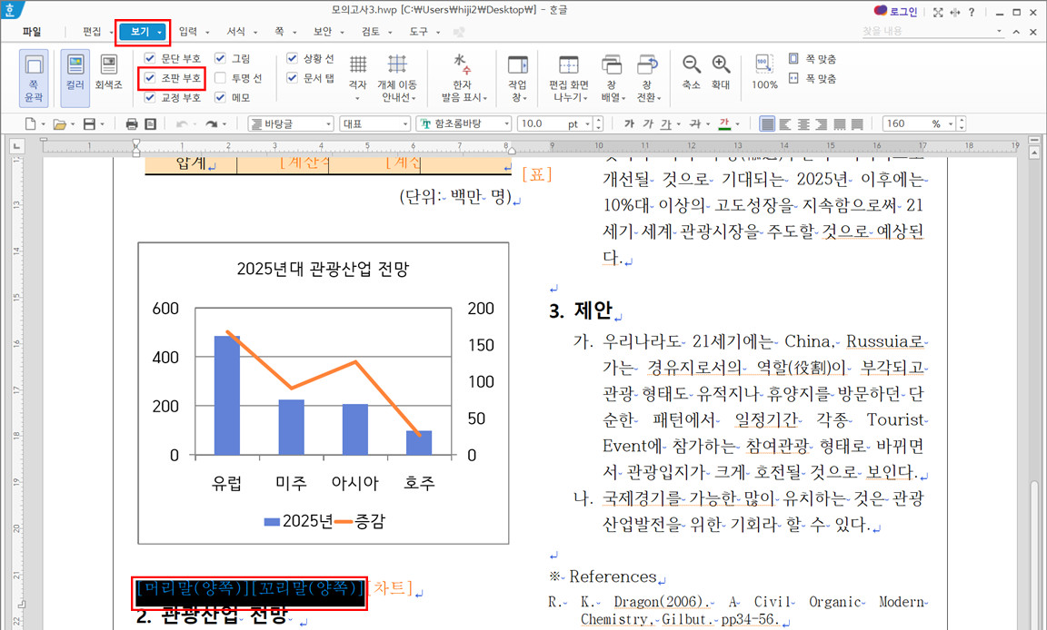Open print preview icon
This screenshot has height=630, width=1047.
pyautogui.click(x=151, y=123)
